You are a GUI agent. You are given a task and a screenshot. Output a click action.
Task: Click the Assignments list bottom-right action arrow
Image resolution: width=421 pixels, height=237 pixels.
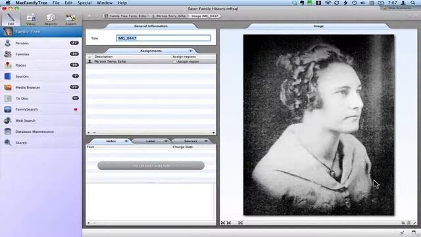tap(213, 132)
